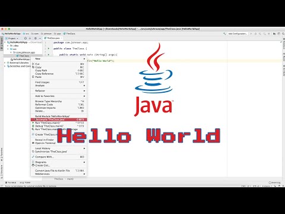
Task: Hide the Project panel with the minus icon
Action: pyautogui.click(x=40, y=38)
